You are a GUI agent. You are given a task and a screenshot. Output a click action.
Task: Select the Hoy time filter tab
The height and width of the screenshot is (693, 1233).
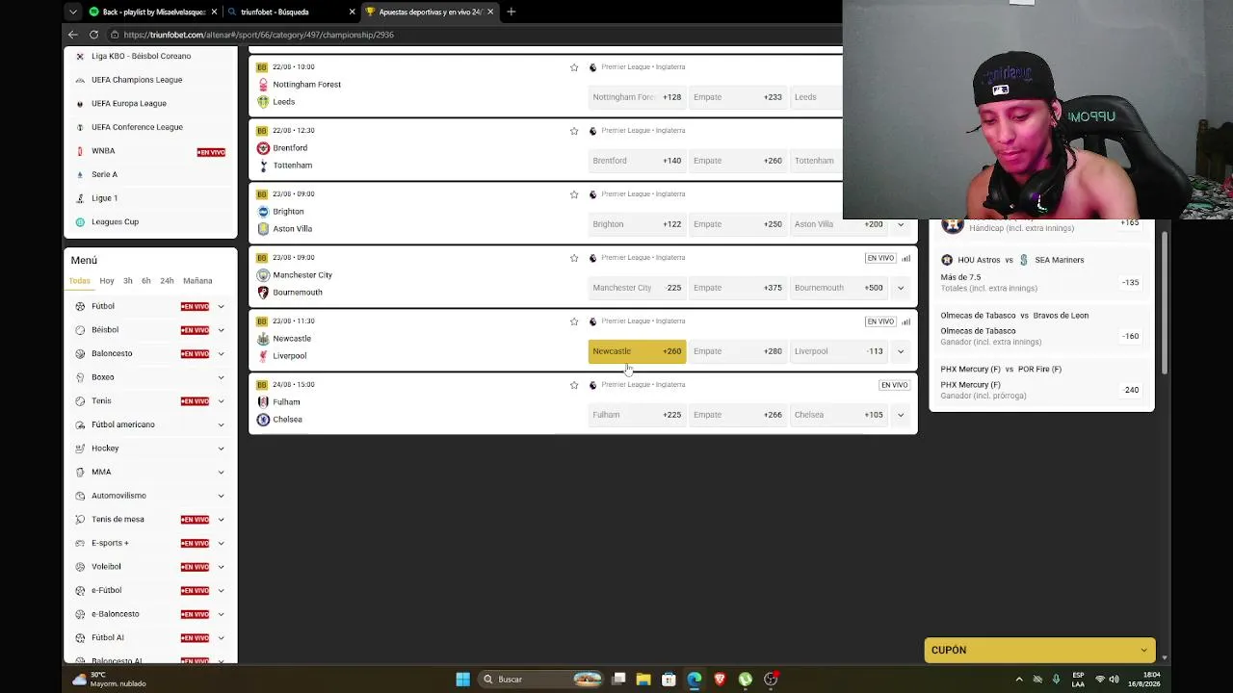[107, 281]
